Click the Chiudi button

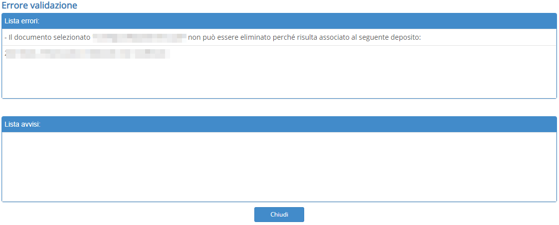[279, 215]
